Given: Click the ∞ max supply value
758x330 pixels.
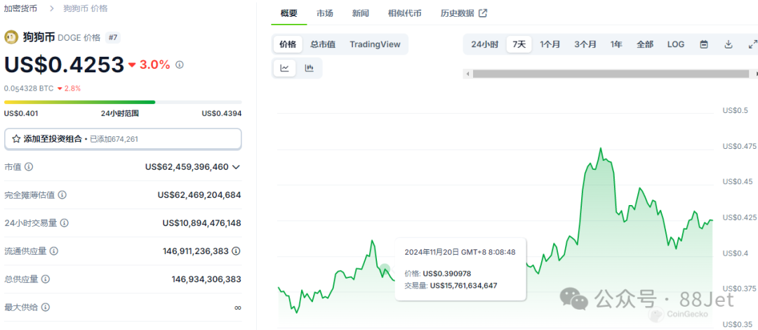Looking at the screenshot, I should [x=237, y=308].
